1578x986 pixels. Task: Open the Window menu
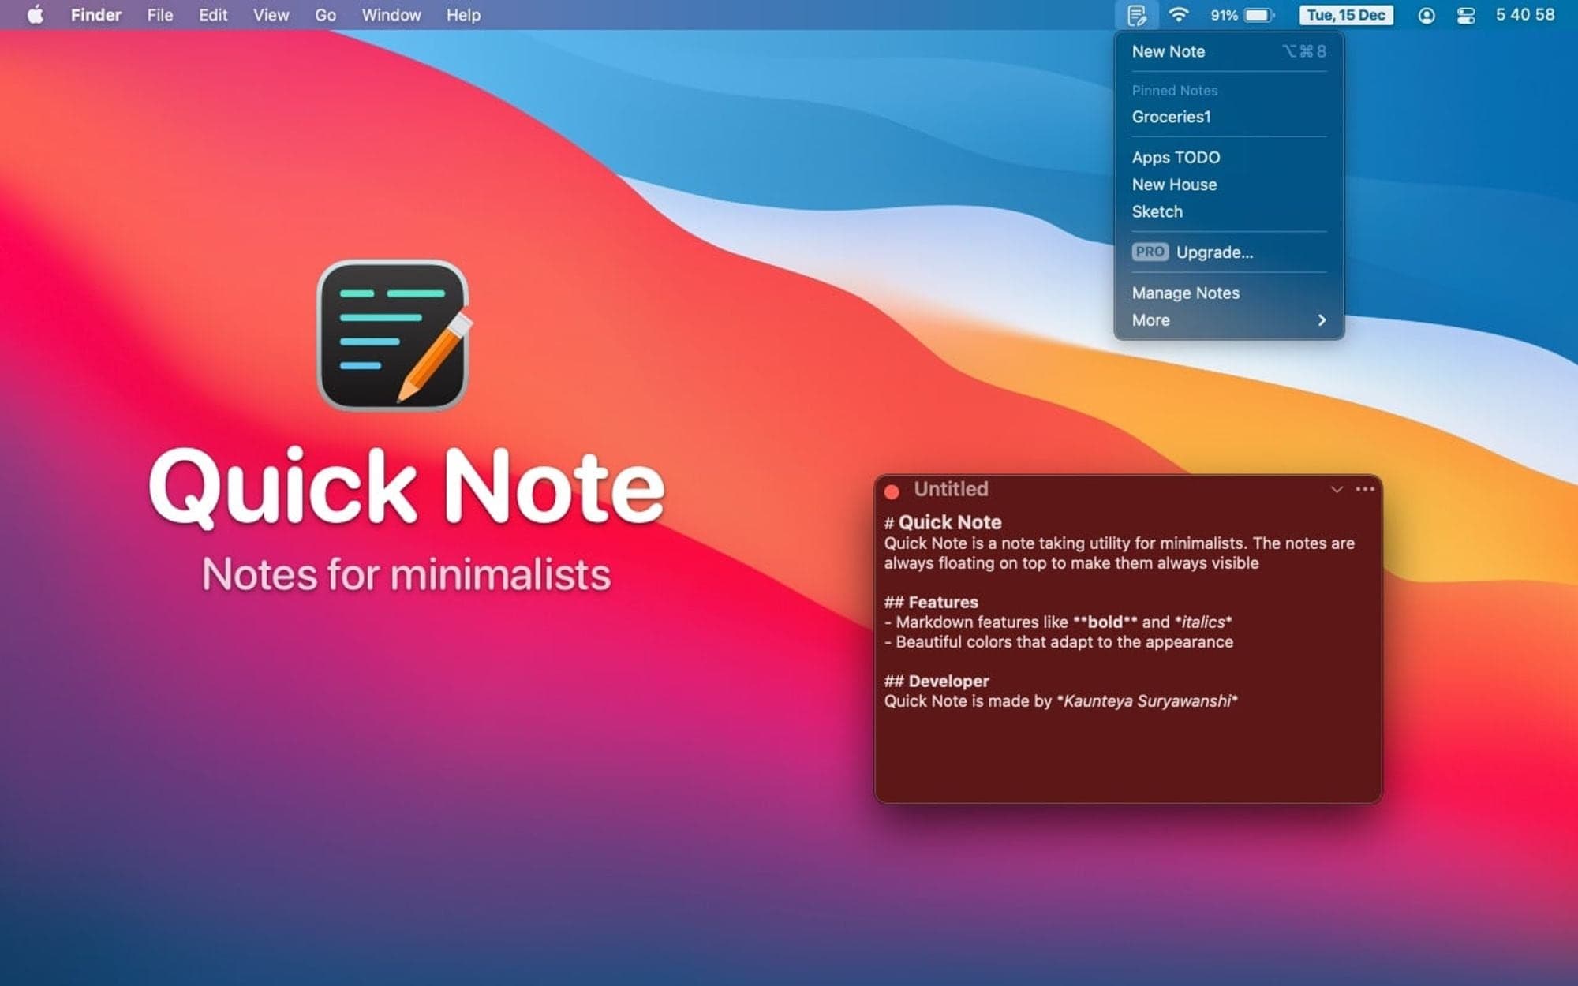click(x=391, y=15)
